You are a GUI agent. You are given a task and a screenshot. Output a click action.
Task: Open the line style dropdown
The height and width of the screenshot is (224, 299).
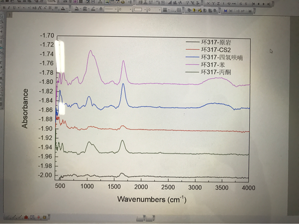click(116, 9)
